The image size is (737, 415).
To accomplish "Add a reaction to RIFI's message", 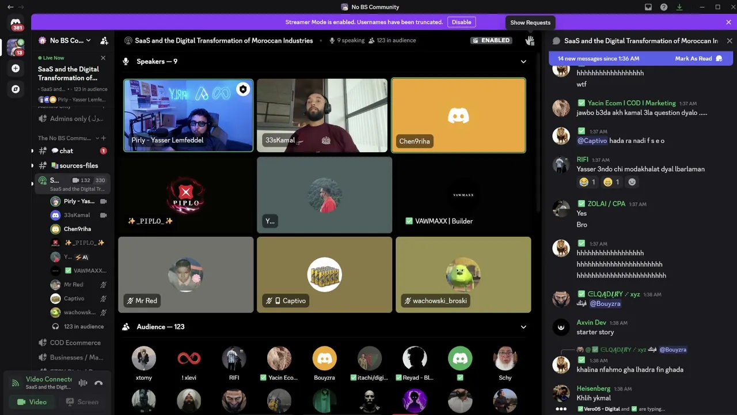I will [632, 182].
